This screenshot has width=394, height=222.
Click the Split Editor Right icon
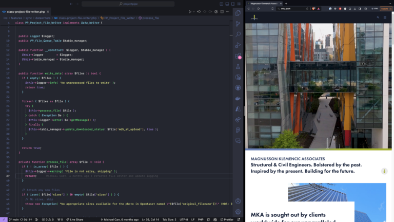(x=222, y=12)
